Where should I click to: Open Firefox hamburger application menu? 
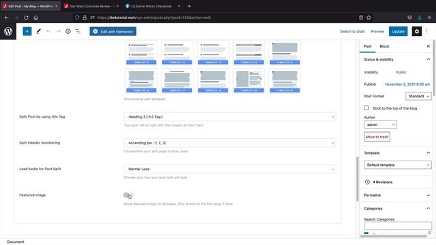[429, 18]
